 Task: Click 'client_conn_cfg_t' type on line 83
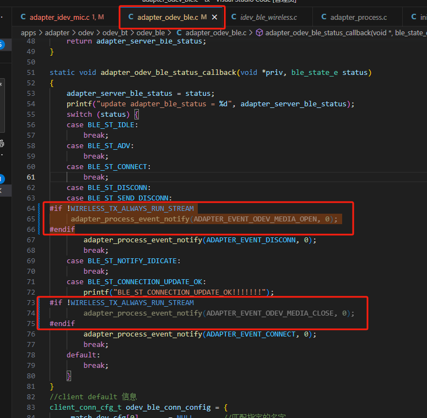(85, 408)
